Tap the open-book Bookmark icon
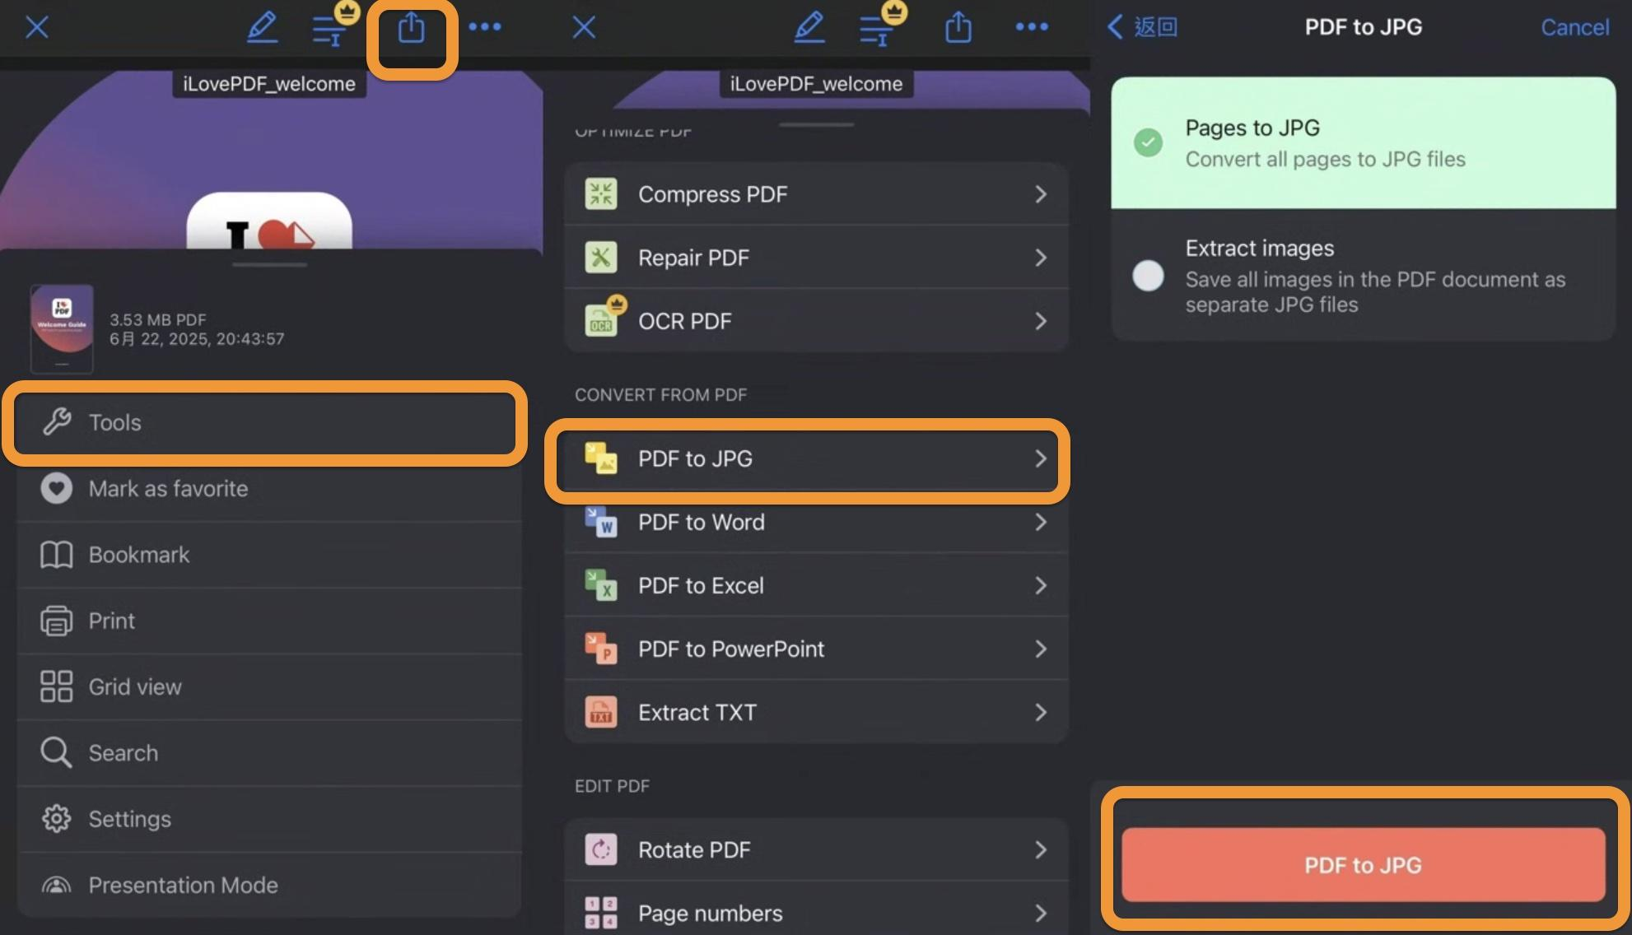1632x935 pixels. coord(57,555)
